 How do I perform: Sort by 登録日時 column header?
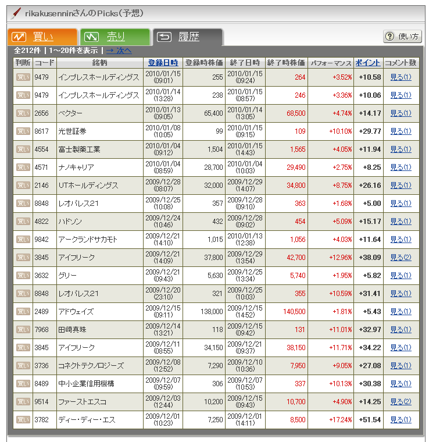point(163,63)
